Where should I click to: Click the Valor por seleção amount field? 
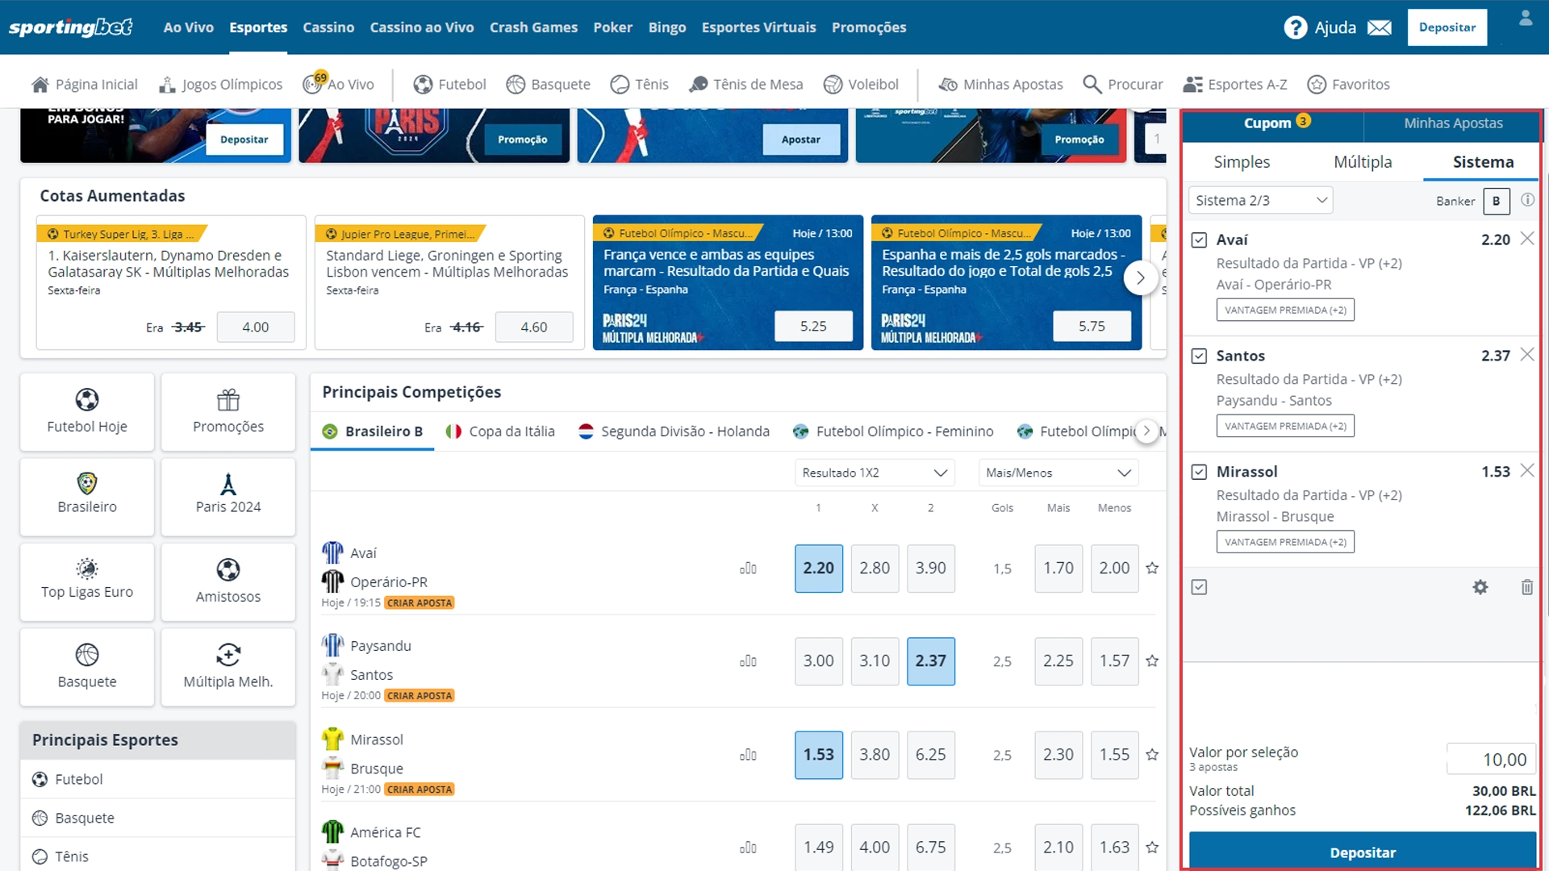1493,759
